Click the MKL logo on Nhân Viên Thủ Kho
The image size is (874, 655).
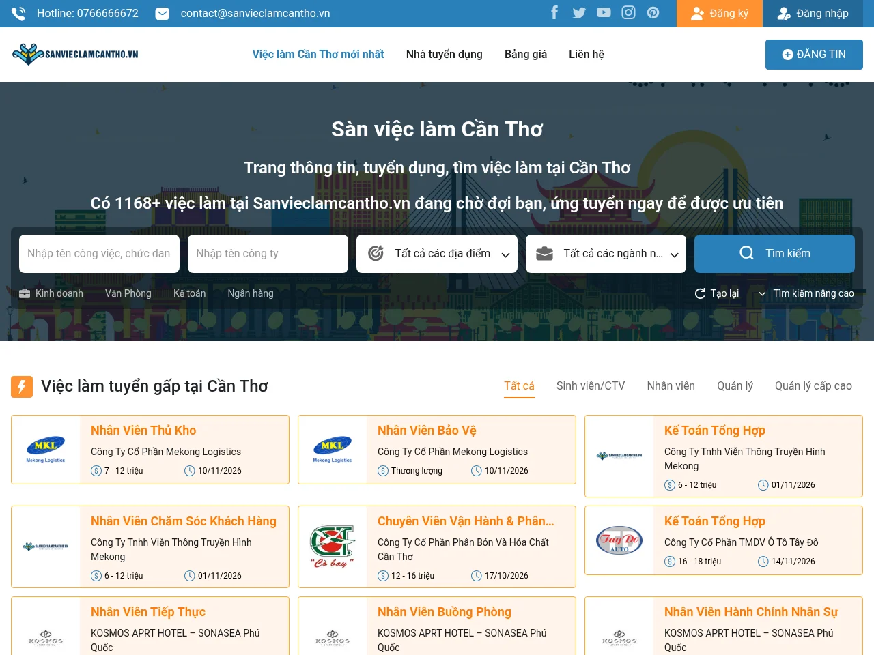(46, 450)
